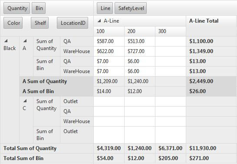Image resolution: width=237 pixels, height=164 pixels.
Task: Click the $1,240.00 cell in A Sum of Quantity row
Action: [140, 81]
